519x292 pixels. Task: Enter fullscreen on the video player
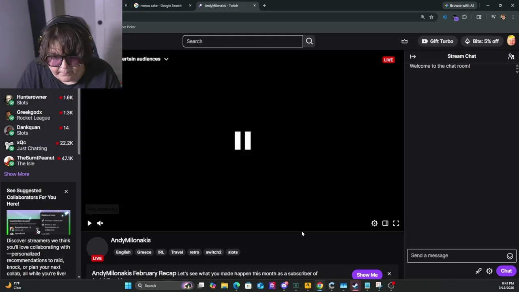pos(396,223)
